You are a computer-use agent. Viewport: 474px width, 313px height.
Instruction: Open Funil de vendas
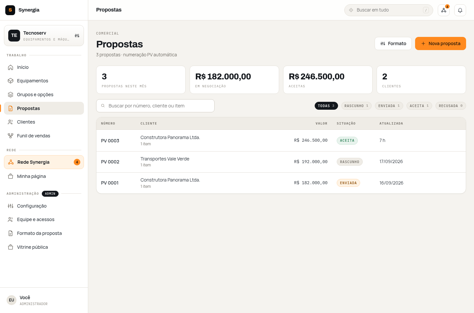tap(44, 136)
